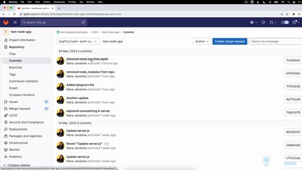Click the Infrastructure sidebar icon

tap(6, 143)
